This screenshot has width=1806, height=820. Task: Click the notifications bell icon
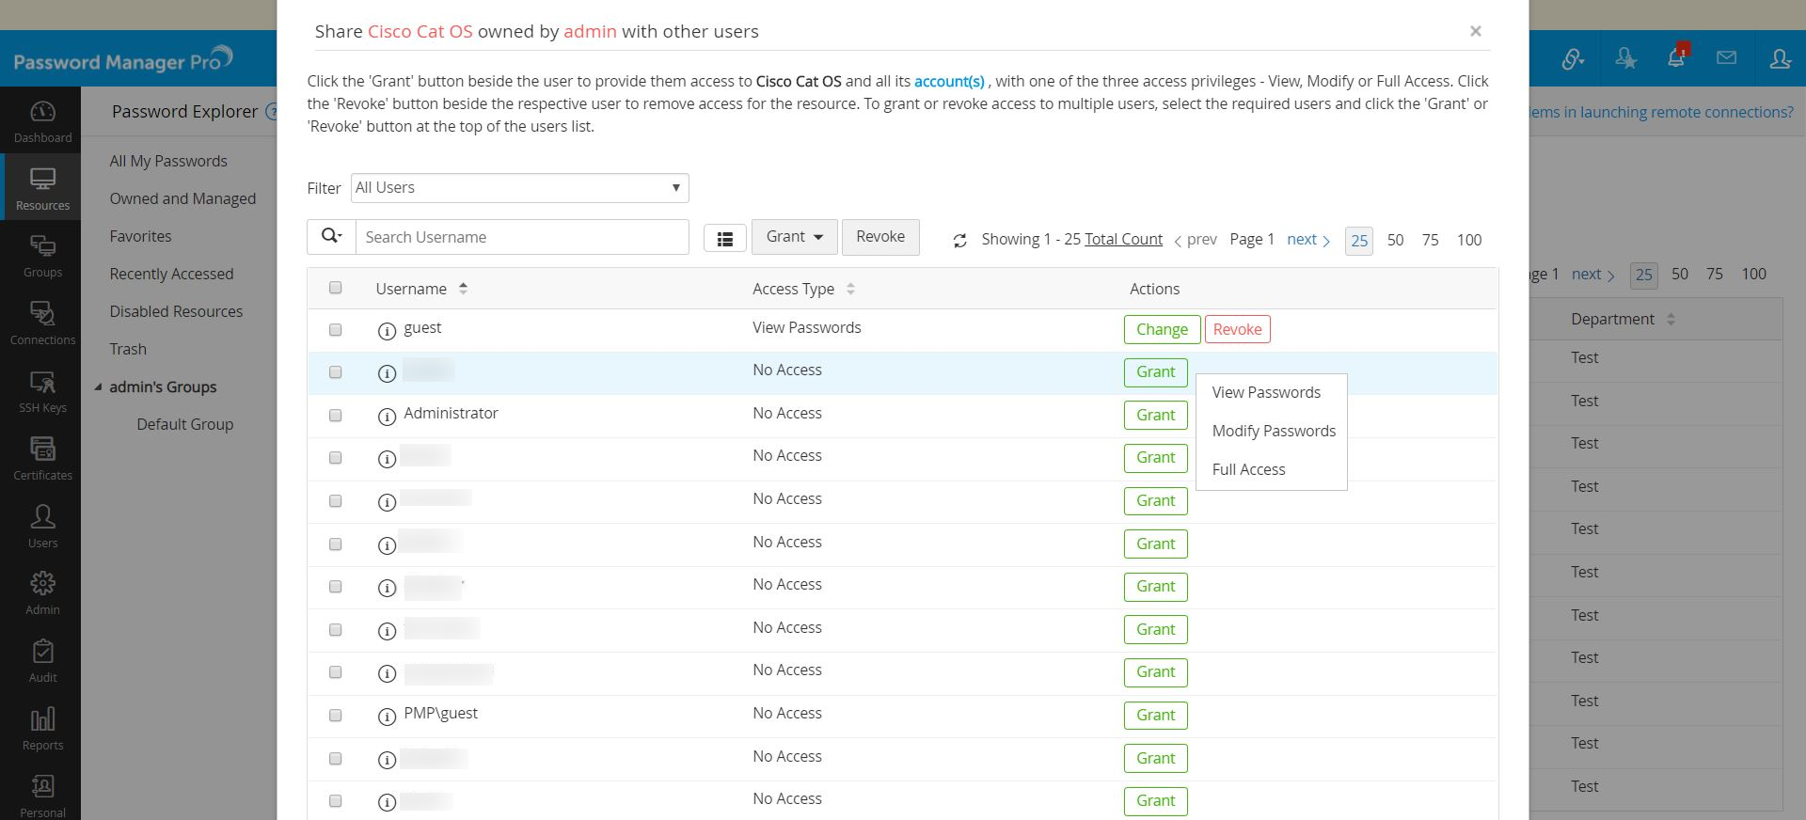(x=1675, y=58)
